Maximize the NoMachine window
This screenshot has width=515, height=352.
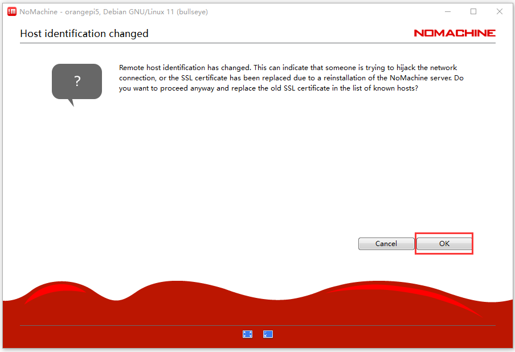[473, 11]
